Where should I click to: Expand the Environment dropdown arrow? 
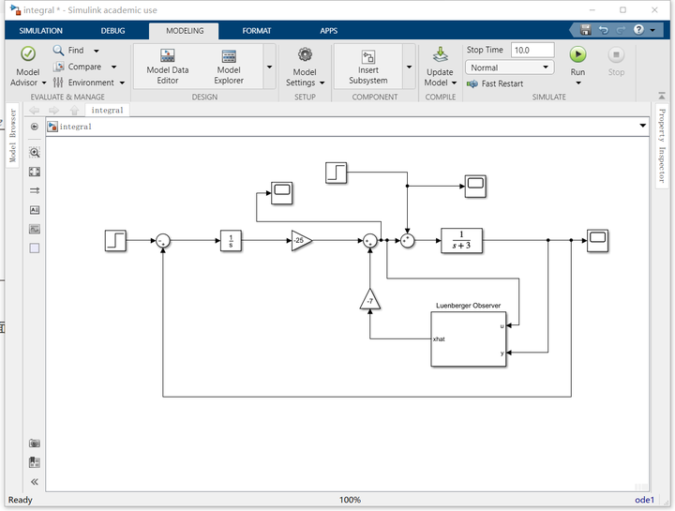coord(122,83)
